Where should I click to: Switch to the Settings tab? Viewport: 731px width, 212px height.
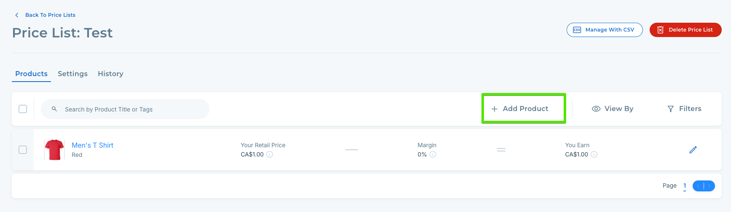click(73, 74)
